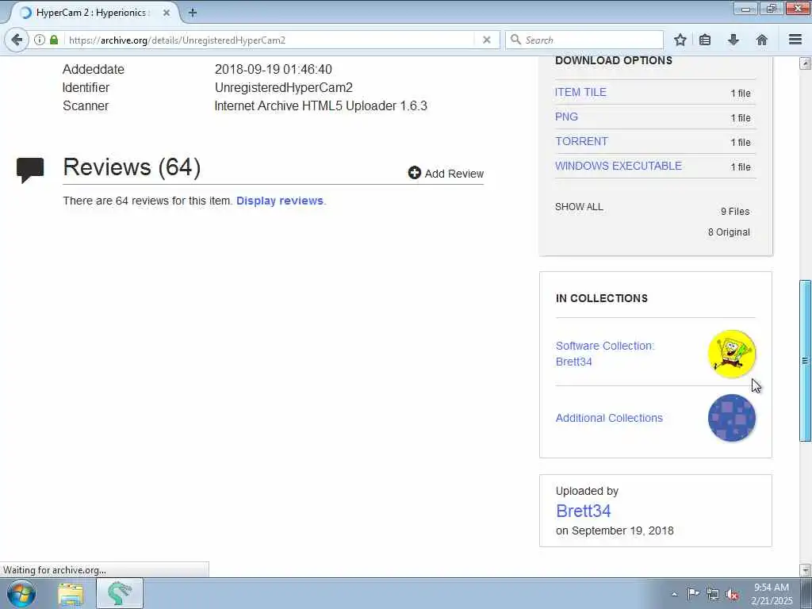Click the scrollbar down arrow
812x609 pixels.
pos(805,570)
